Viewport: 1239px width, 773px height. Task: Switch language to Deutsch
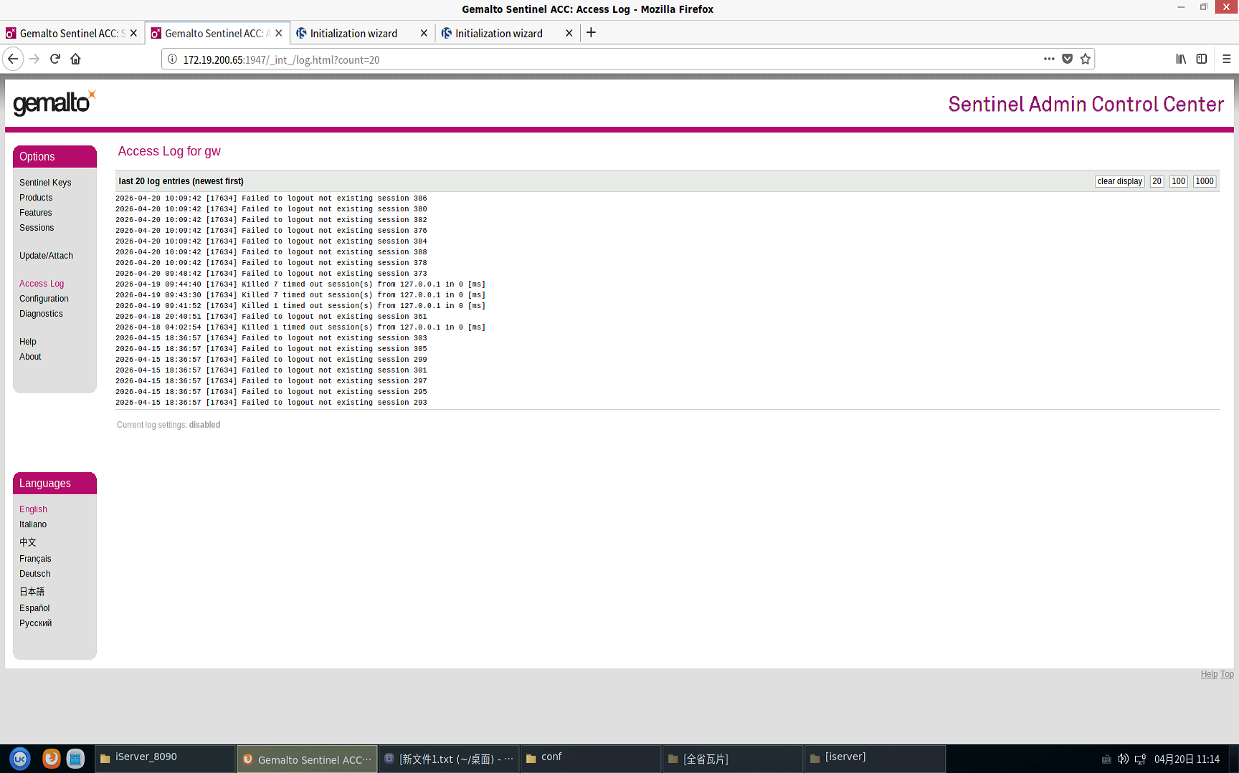tap(35, 574)
